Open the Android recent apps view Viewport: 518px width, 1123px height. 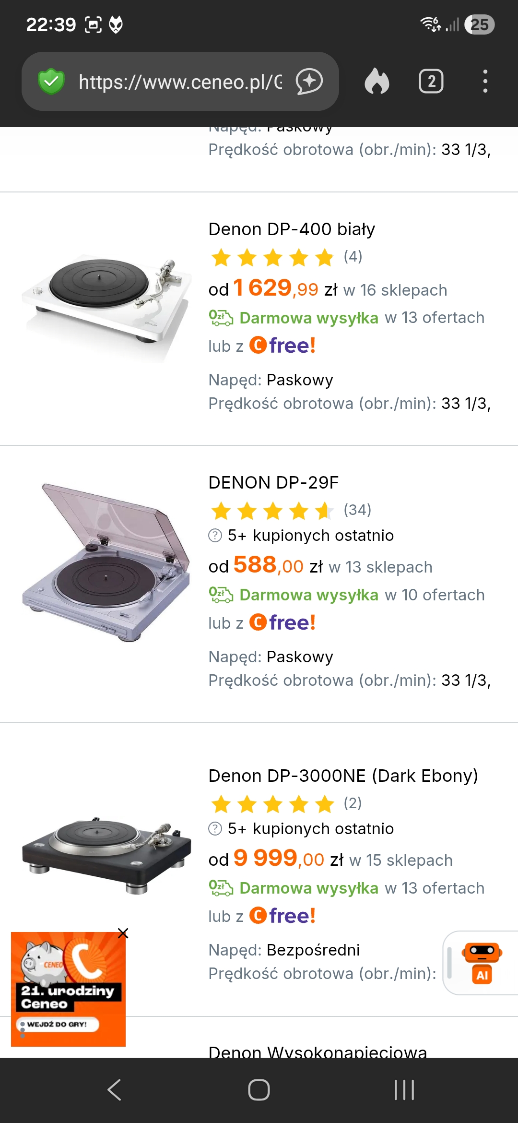click(404, 1089)
